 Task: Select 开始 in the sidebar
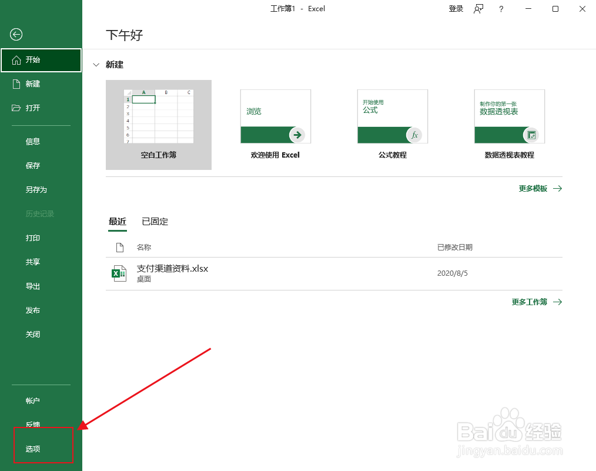[x=41, y=60]
